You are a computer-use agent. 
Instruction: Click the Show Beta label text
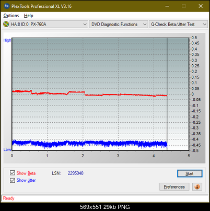[26, 173]
